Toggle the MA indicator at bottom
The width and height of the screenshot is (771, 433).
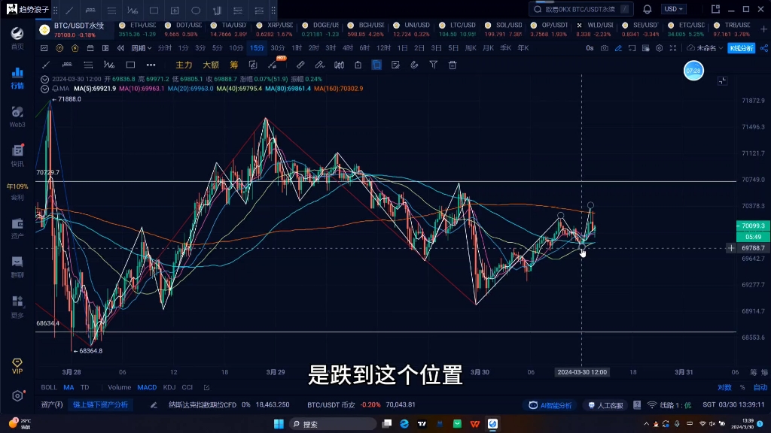[69, 387]
